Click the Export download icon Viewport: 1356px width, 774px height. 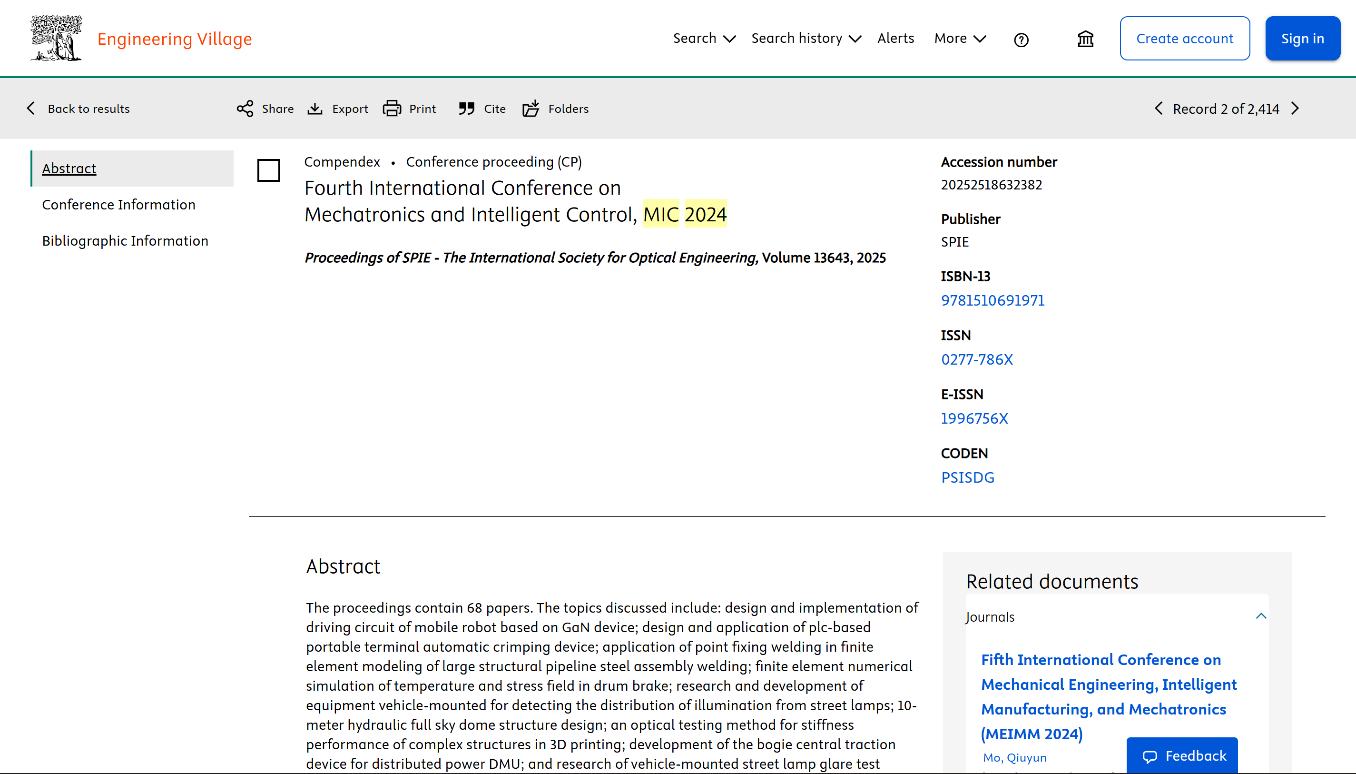pos(315,109)
